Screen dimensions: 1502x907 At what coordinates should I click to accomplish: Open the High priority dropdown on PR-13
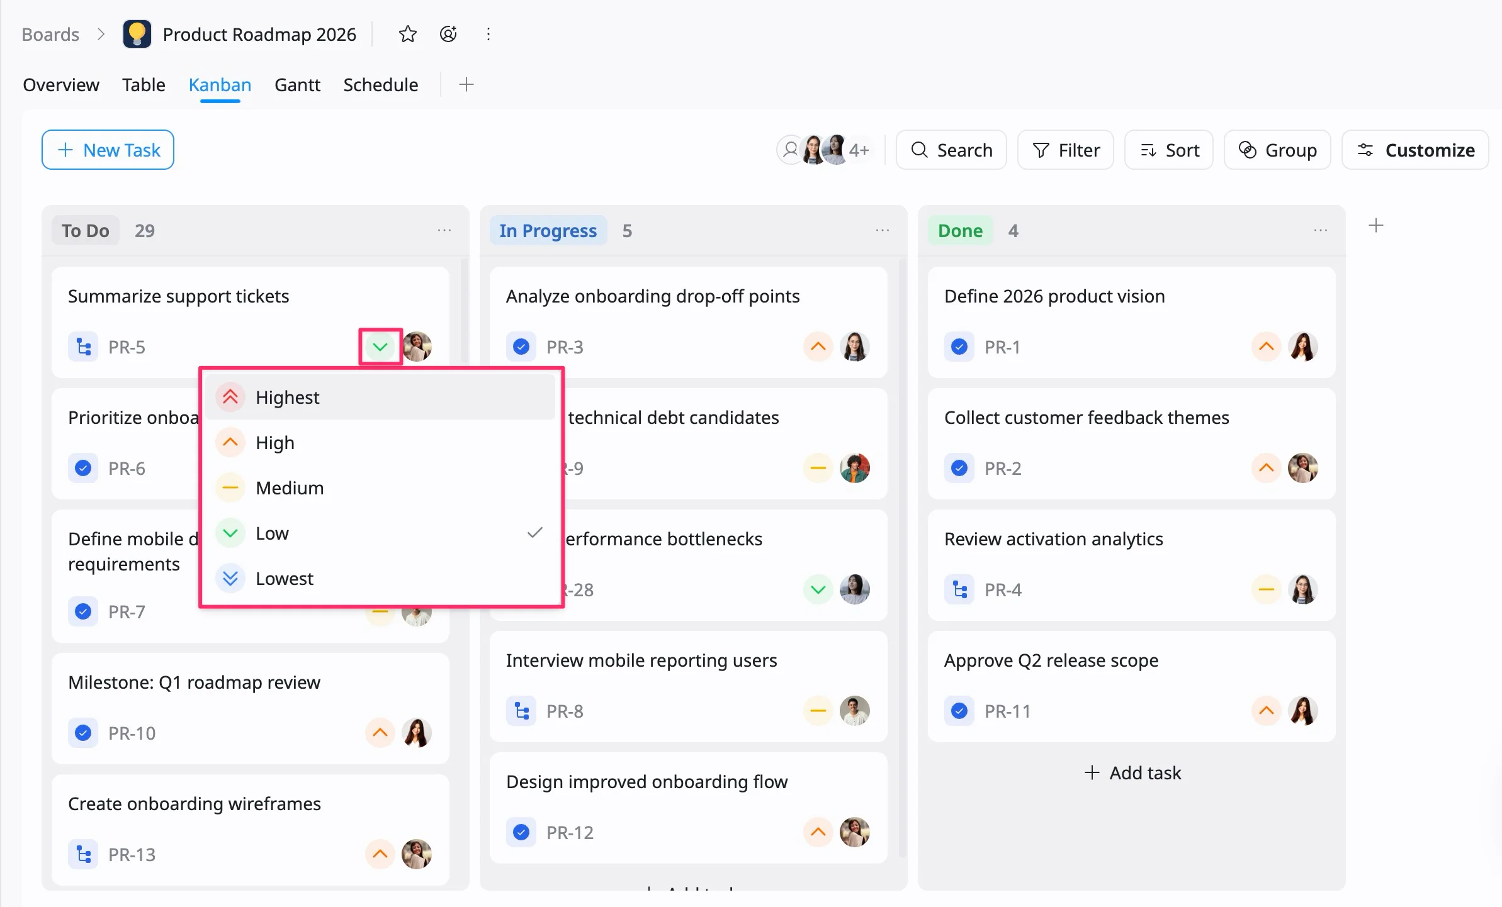tap(380, 854)
